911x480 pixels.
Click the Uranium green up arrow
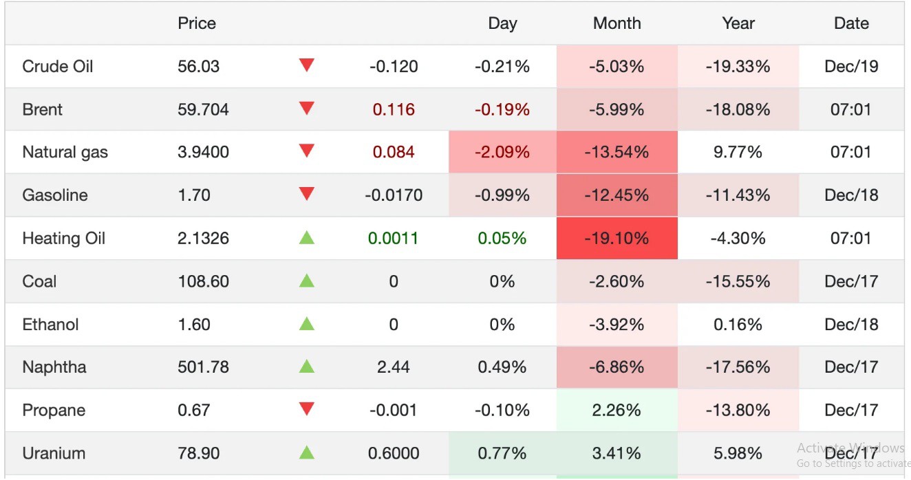307,452
